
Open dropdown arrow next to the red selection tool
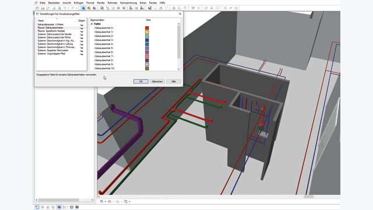click(105, 202)
